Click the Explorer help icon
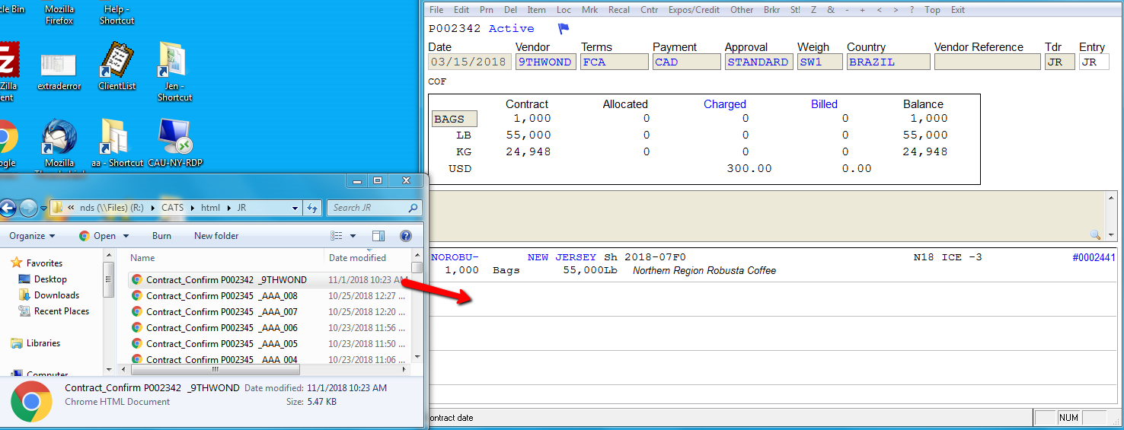1124x430 pixels. (406, 236)
